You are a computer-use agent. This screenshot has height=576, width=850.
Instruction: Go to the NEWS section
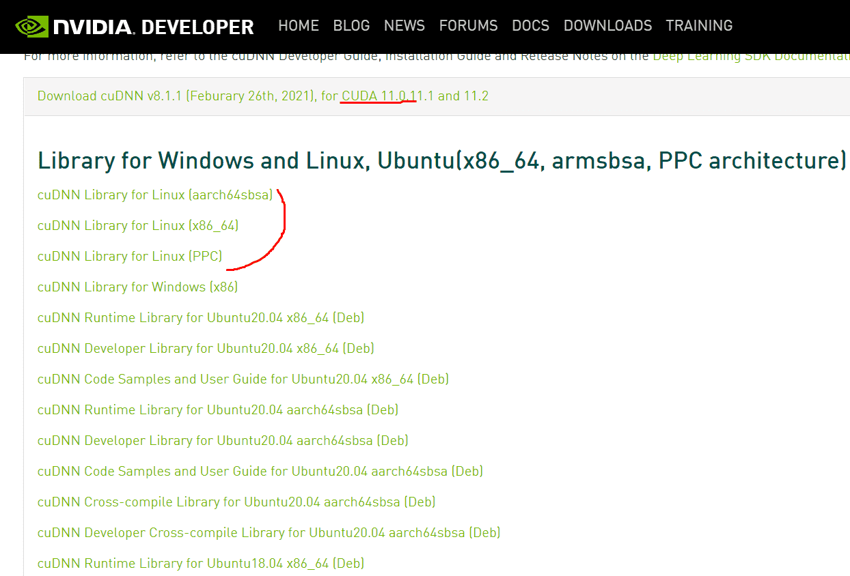(405, 26)
